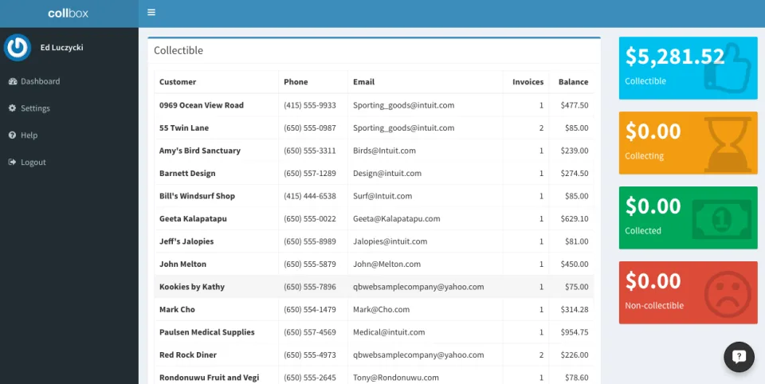Viewport: 765px width, 384px height.
Task: Toggle the sidebar with the hamburger icon
Action: click(x=151, y=12)
